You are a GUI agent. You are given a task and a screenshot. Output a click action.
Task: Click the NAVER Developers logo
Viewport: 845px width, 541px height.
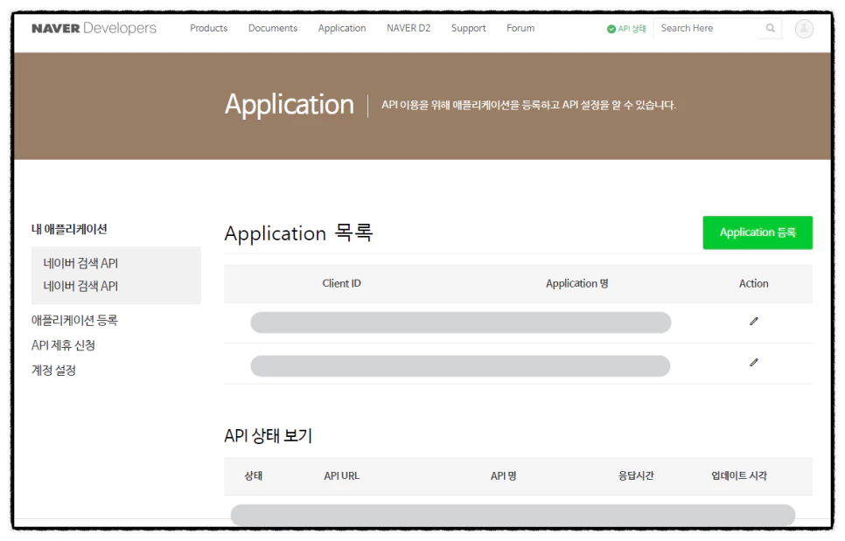pos(94,28)
